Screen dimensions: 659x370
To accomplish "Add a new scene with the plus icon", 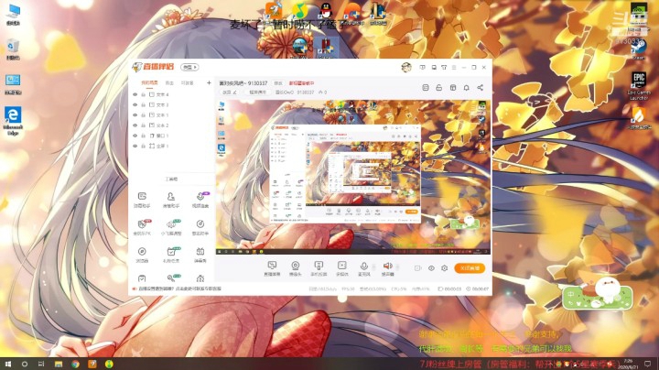I will point(209,82).
